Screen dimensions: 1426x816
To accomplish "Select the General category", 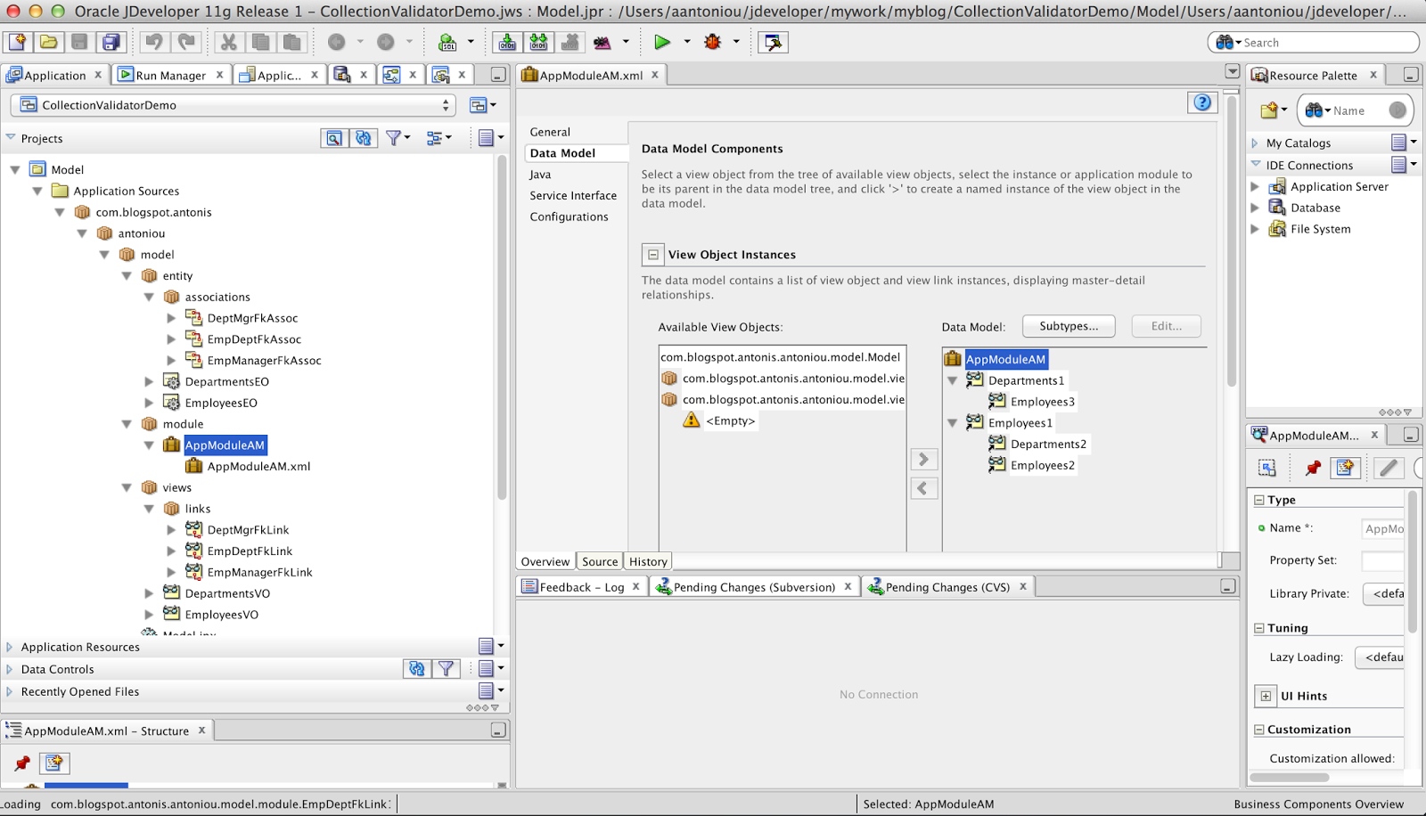I will click(550, 132).
